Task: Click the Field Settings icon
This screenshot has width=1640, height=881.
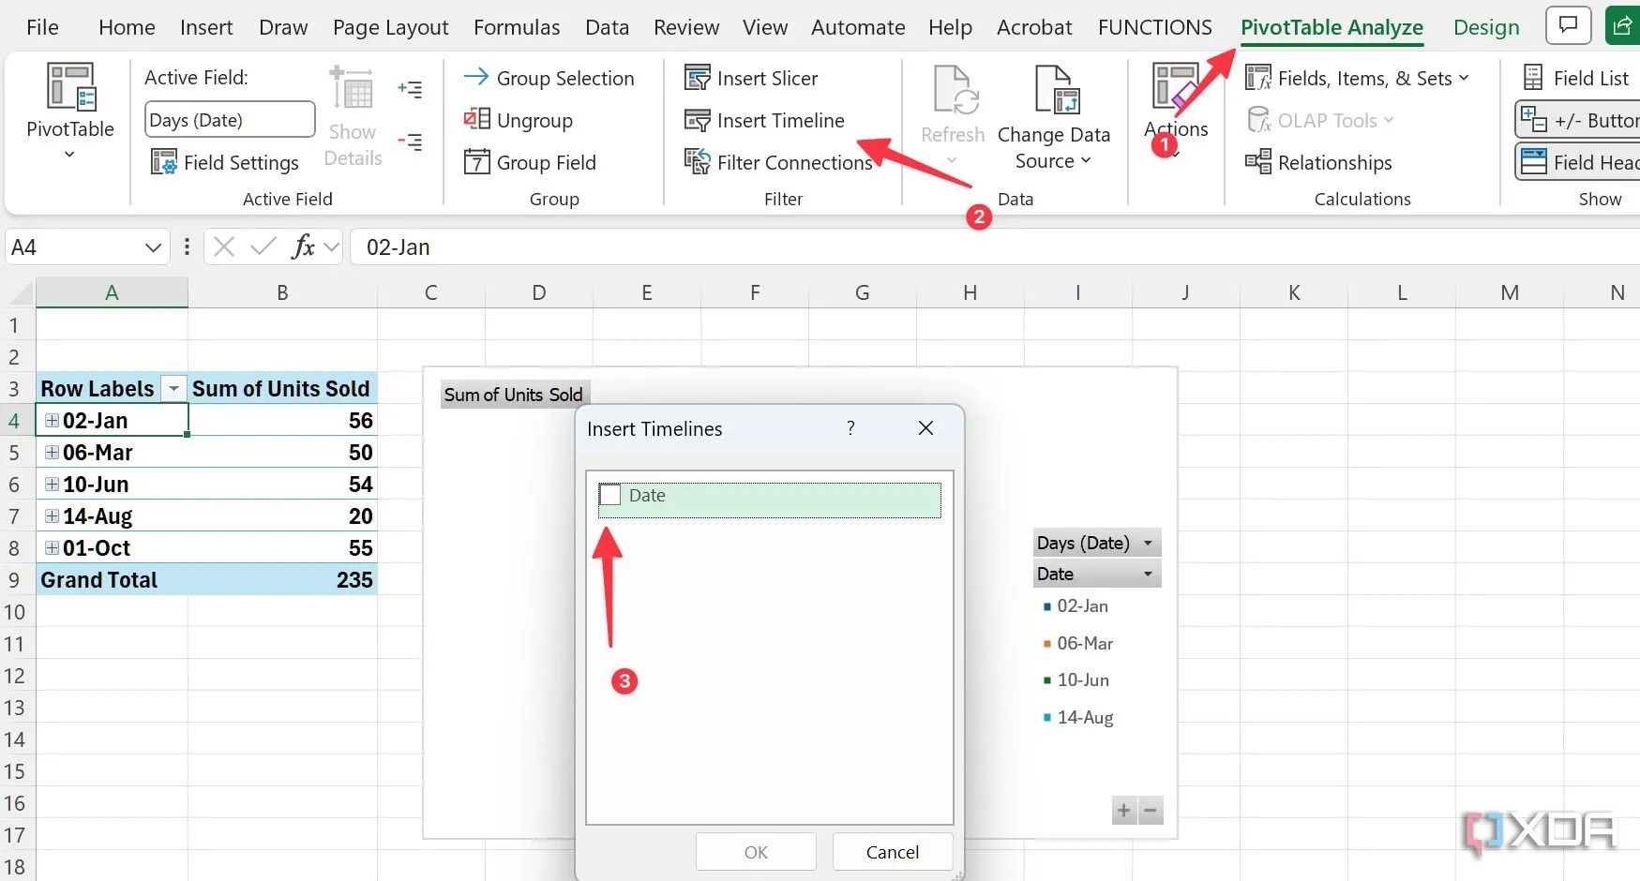Action: (x=164, y=162)
